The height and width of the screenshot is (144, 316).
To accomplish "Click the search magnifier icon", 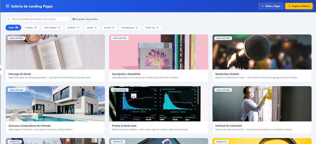I will [9, 19].
